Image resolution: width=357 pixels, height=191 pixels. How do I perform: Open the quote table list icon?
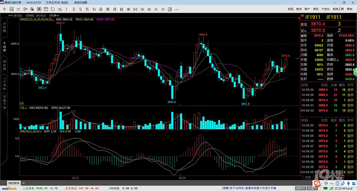point(11,9)
